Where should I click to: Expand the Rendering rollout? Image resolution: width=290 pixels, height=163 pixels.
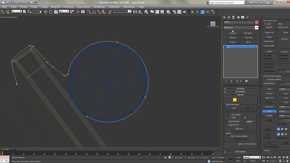pos(240,89)
